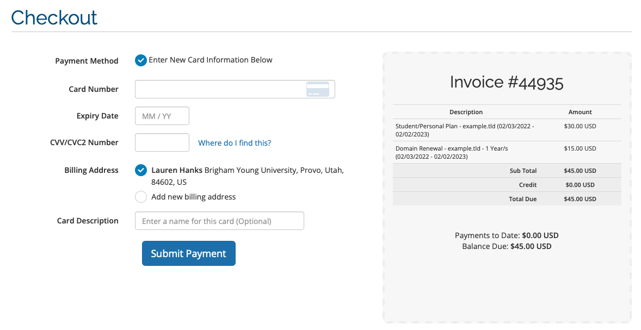The width and height of the screenshot is (641, 330).
Task: Click the $30.00 USD amount cell
Action: point(580,126)
